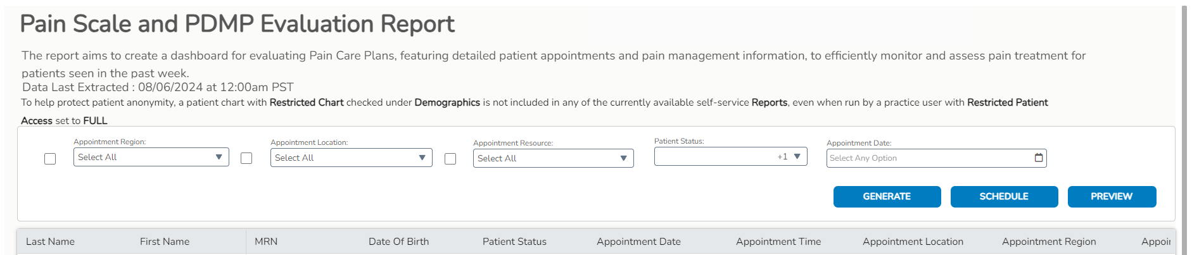This screenshot has width=1192, height=255.
Task: Click the Appointment Resource dropdown arrow
Action: click(x=623, y=158)
